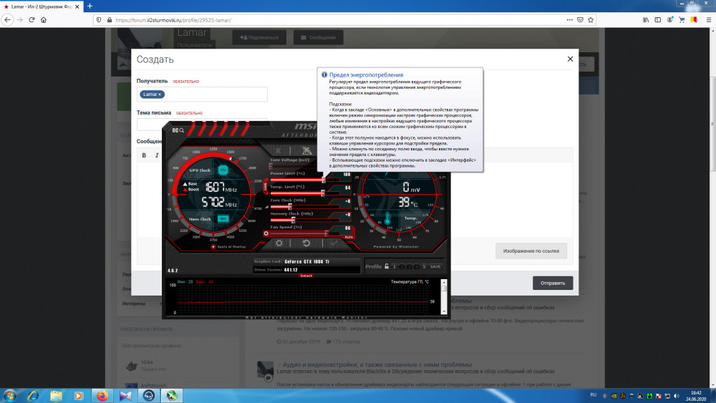
Task: Select profile slot 5
Action: tap(424, 266)
